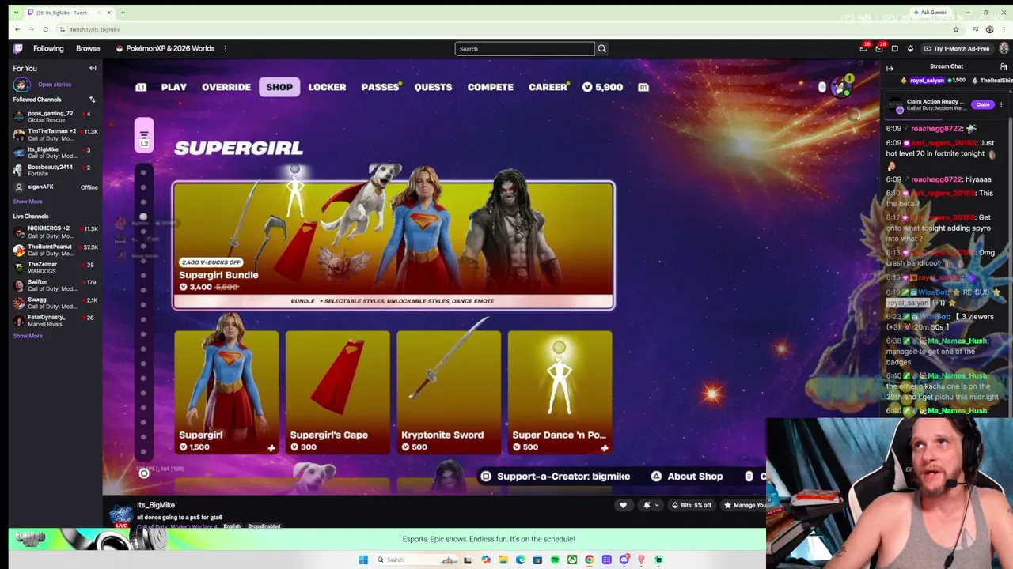Click the Twitch search input field
The image size is (1013, 569).
[524, 49]
